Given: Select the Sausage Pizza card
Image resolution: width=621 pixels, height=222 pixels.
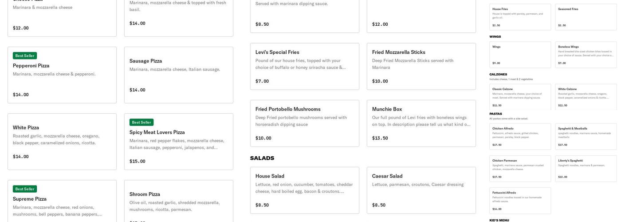Looking at the screenshot, I should click(178, 75).
